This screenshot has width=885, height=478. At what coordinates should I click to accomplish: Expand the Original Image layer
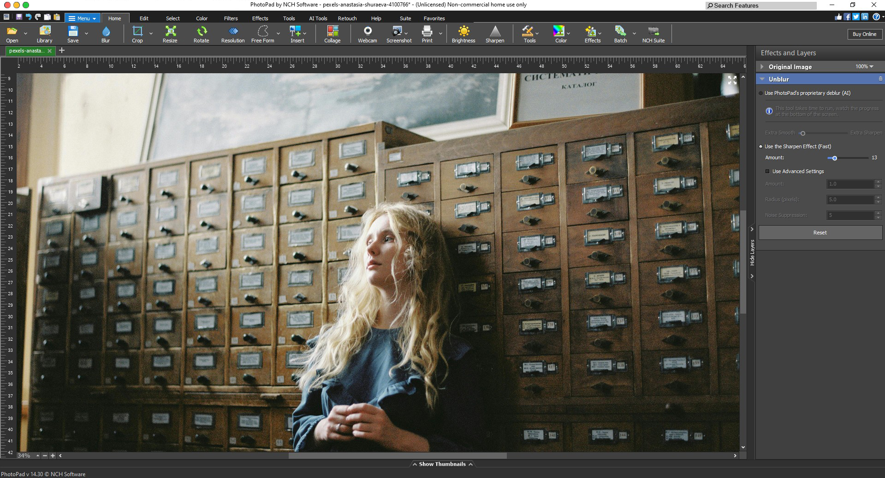762,67
